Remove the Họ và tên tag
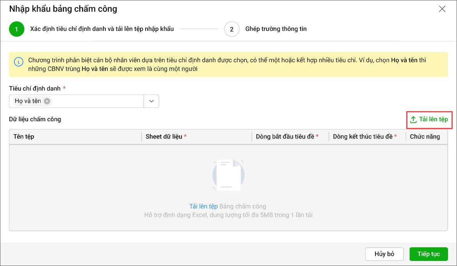Screen dimensions: 457x266 pos(47,101)
